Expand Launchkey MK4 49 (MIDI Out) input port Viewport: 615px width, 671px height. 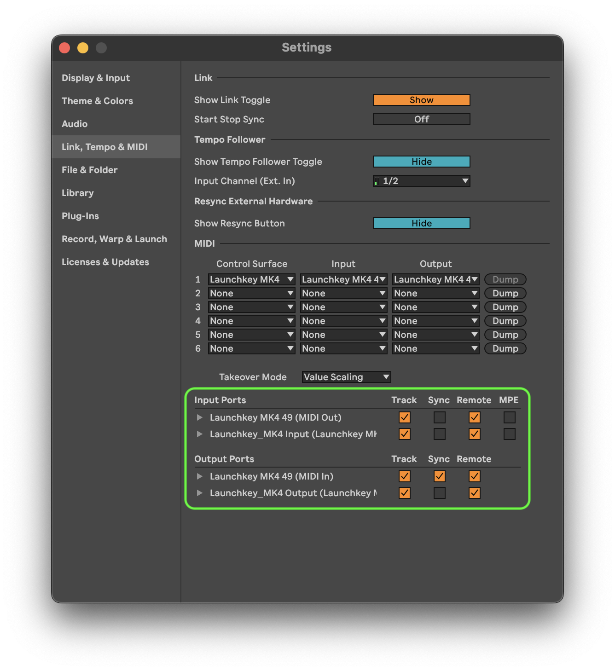(199, 417)
